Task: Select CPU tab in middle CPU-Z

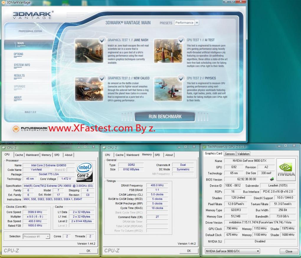Action: [x=107, y=155]
